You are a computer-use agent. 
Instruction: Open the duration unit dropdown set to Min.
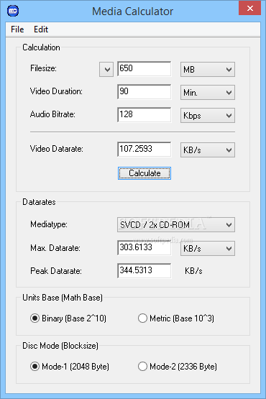click(x=208, y=92)
